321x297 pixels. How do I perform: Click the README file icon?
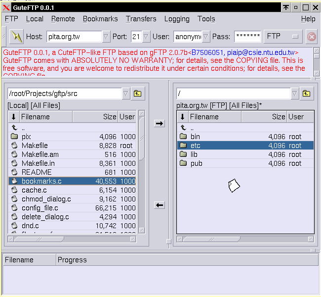14,172
